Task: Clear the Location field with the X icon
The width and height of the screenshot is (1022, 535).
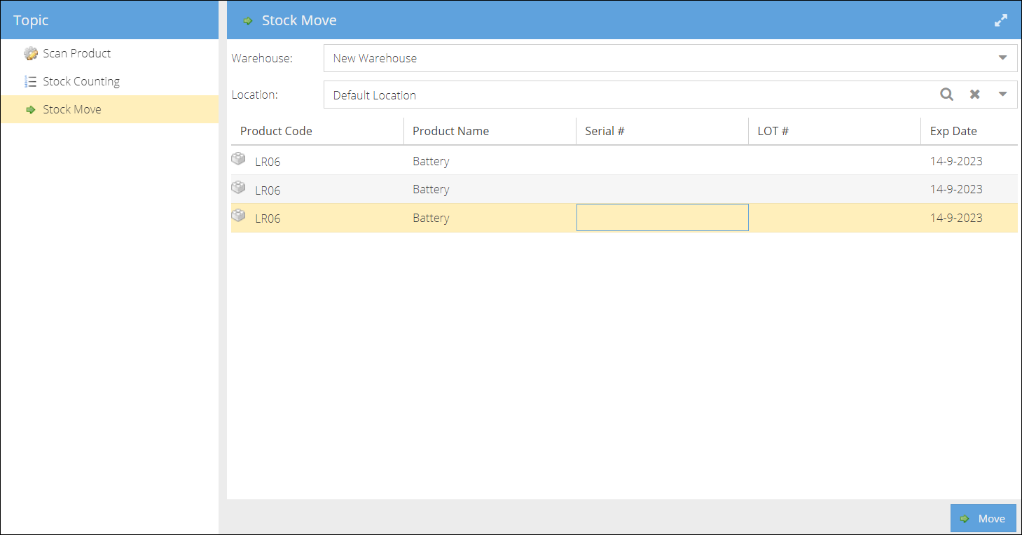Action: [974, 95]
